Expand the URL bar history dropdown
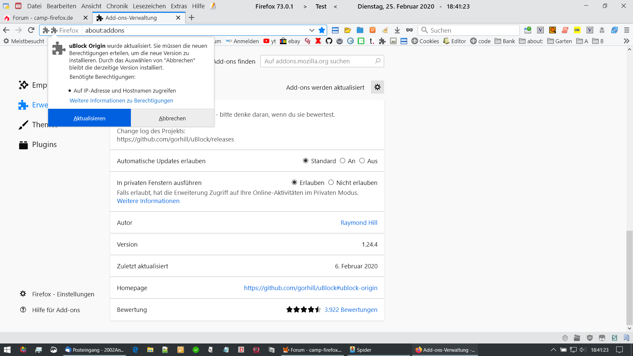The image size is (633, 356). click(x=312, y=30)
